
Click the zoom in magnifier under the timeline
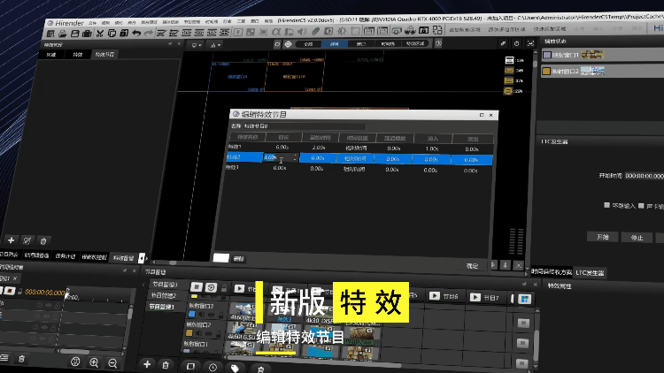[94, 362]
